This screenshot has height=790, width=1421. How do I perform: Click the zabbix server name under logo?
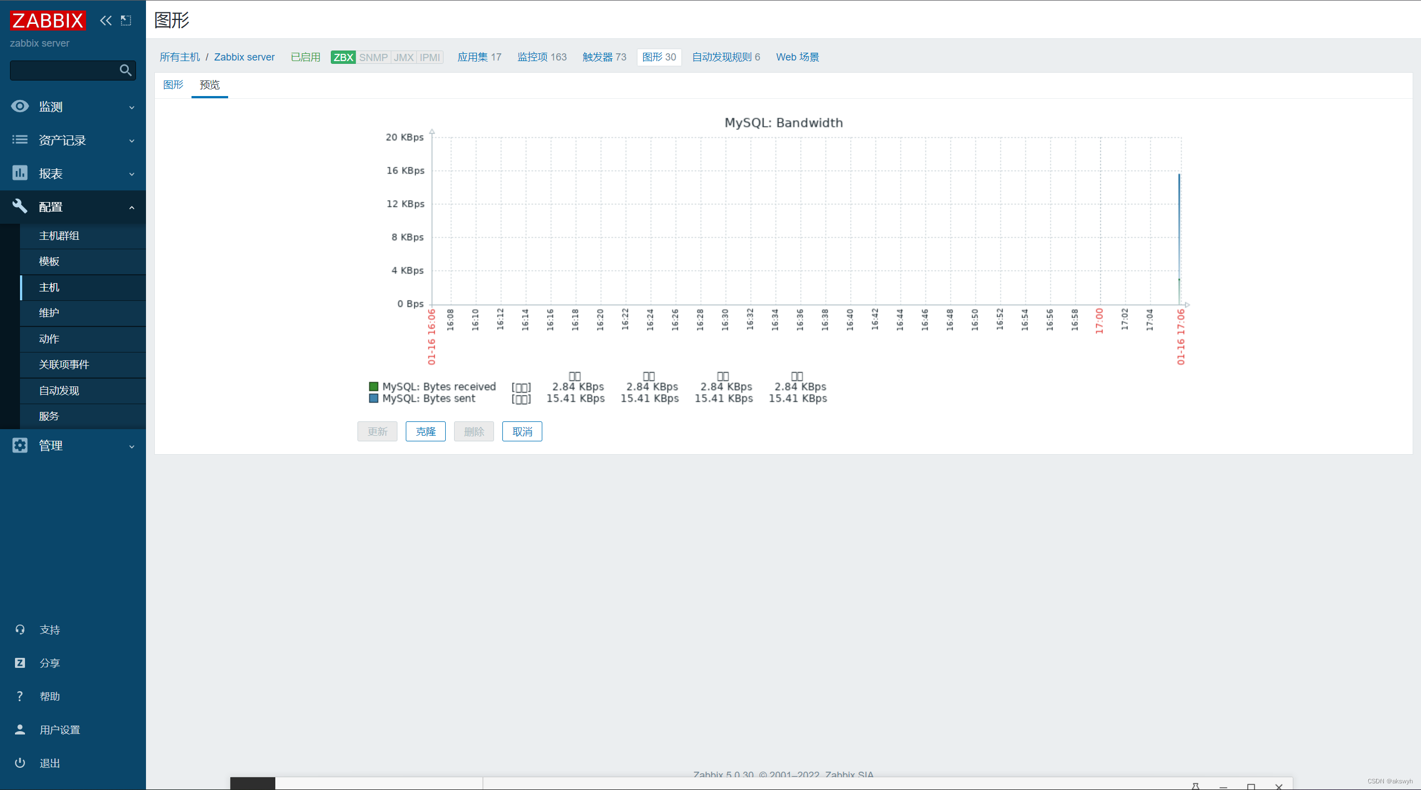[39, 43]
